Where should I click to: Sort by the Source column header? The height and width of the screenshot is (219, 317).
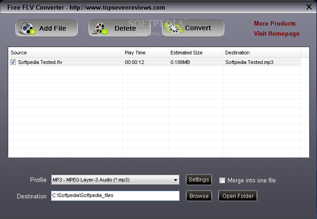[65, 53]
